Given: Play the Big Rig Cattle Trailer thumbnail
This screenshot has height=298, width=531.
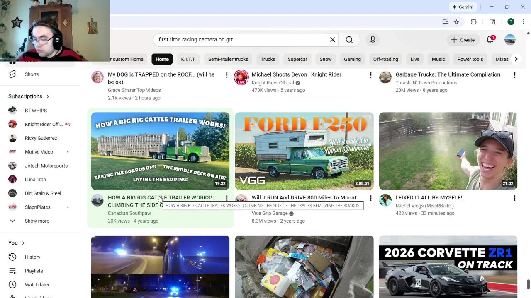Looking at the screenshot, I should [x=160, y=151].
